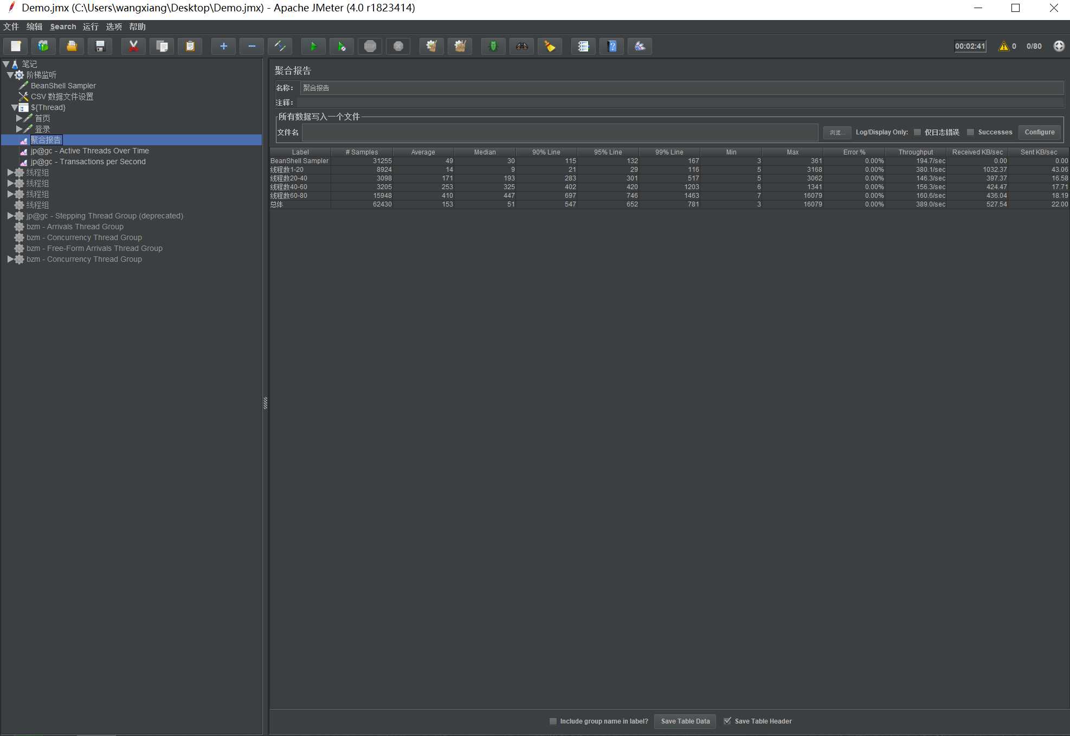The image size is (1070, 736).
Task: Open the 编辑 menu
Action: tap(34, 27)
